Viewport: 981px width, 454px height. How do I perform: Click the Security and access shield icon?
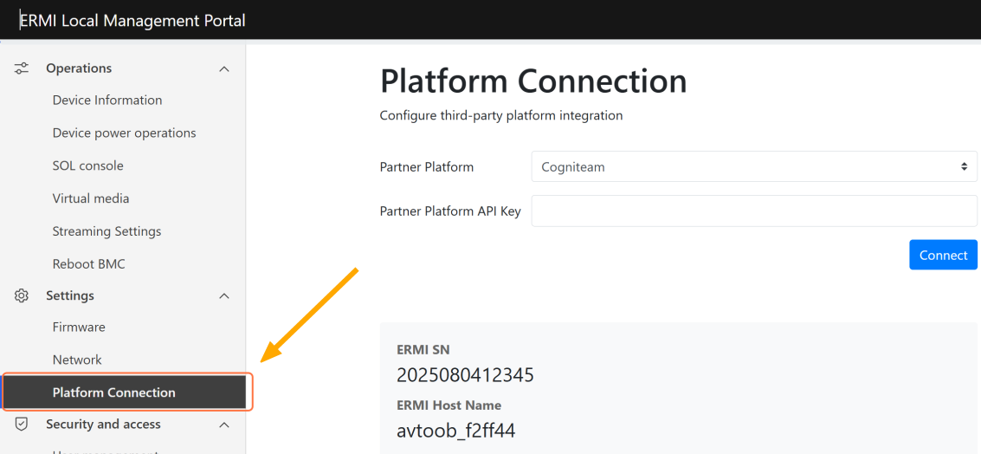(x=22, y=425)
